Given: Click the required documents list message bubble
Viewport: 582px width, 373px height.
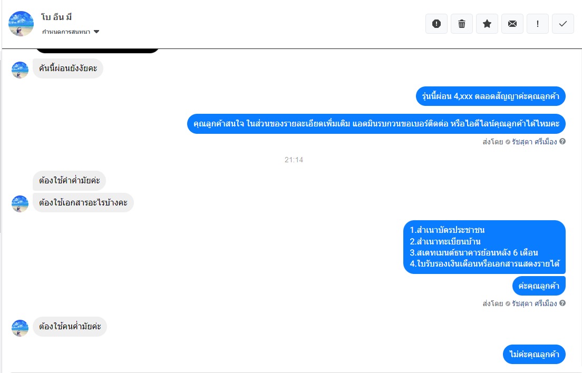Looking at the screenshot, I should click(484, 247).
